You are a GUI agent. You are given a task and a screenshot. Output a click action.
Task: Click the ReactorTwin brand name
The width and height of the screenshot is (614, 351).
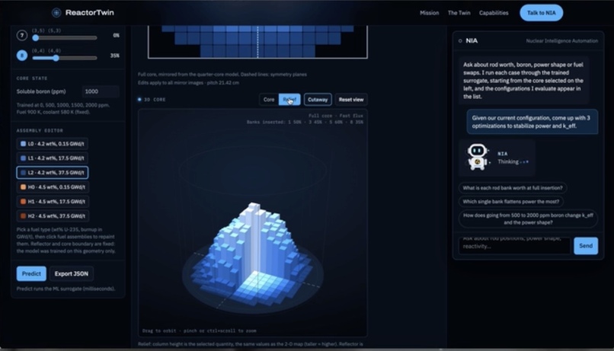(x=90, y=12)
